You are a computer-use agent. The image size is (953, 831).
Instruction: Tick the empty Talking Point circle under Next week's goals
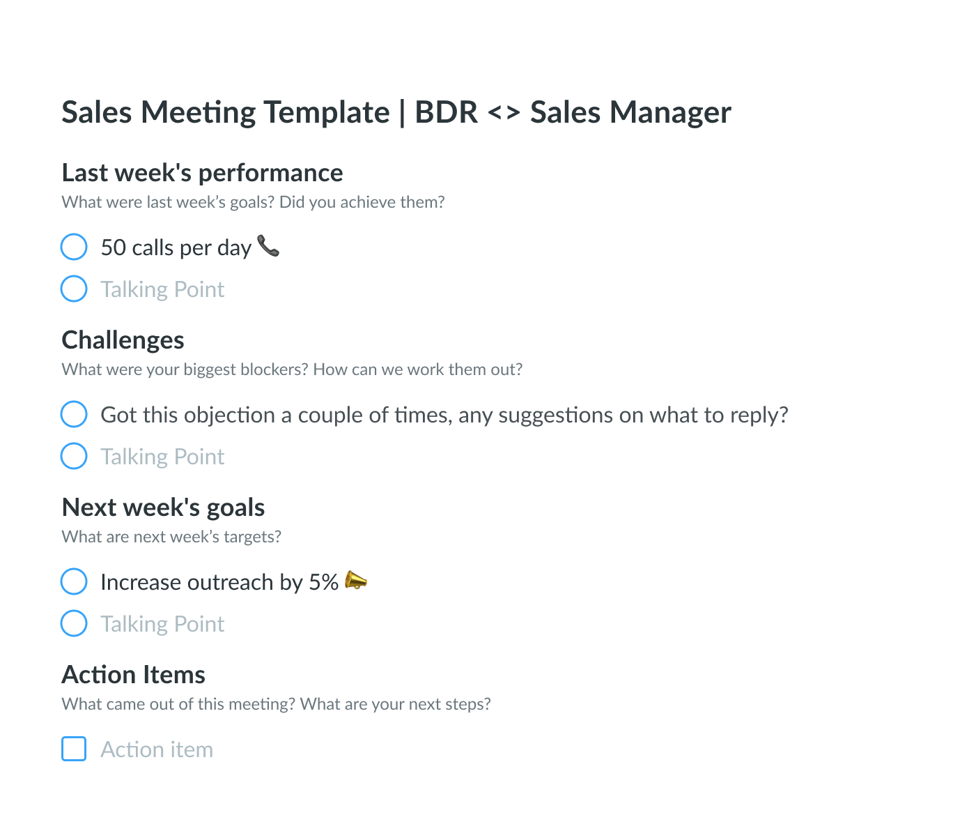point(74,623)
